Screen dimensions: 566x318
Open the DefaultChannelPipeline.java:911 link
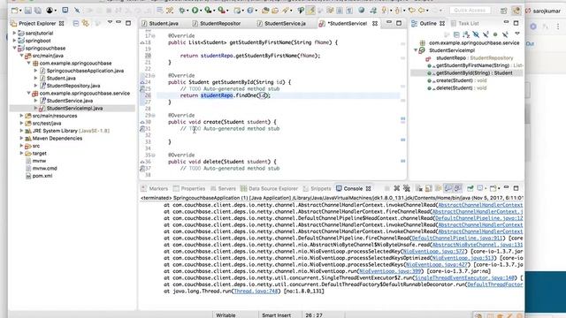click(458, 238)
